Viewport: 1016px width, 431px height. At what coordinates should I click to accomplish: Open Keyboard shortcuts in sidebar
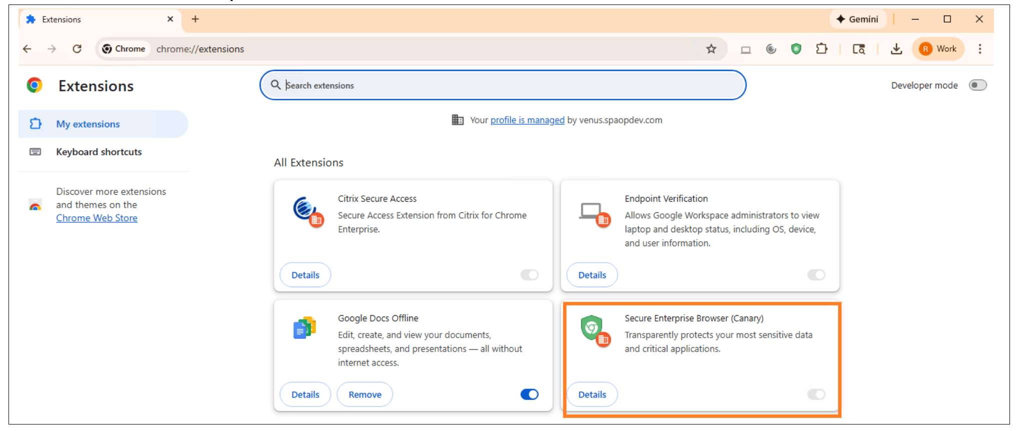99,152
